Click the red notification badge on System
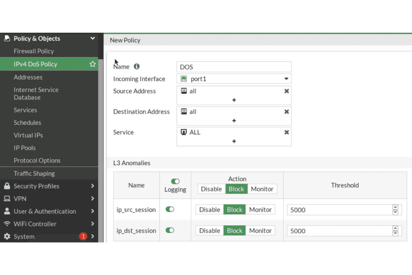The image size is (412, 275). [83, 236]
